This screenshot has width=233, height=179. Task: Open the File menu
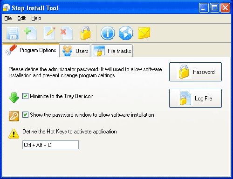[x=8, y=18]
